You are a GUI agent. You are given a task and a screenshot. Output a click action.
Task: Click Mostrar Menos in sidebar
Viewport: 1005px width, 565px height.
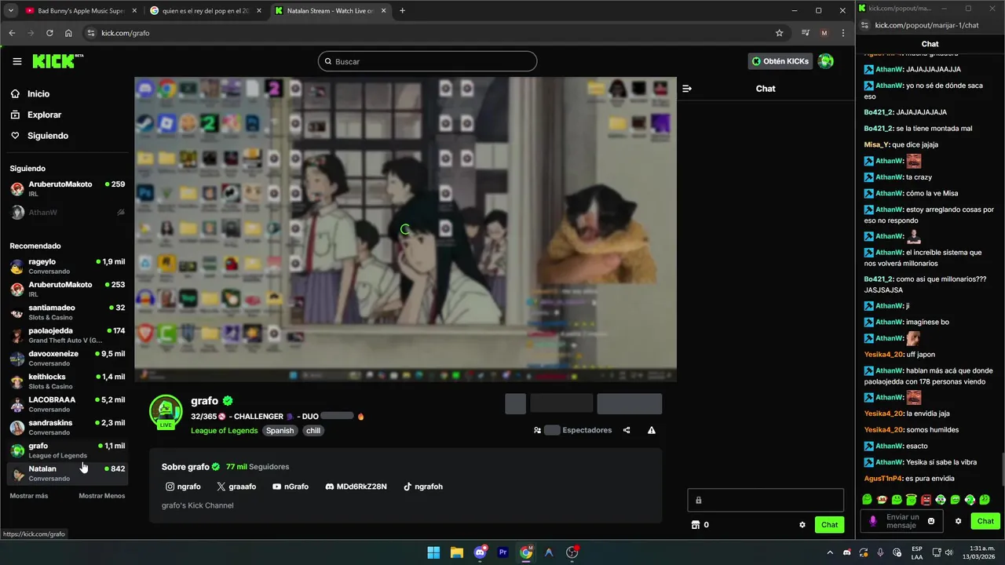click(101, 496)
